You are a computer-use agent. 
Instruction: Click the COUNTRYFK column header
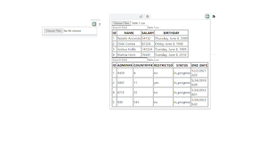[x=143, y=65]
